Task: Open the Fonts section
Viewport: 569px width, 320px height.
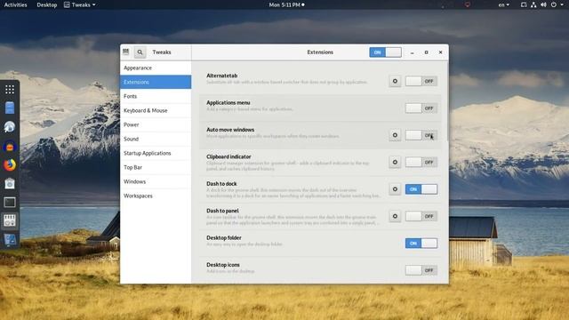Action: [x=156, y=96]
